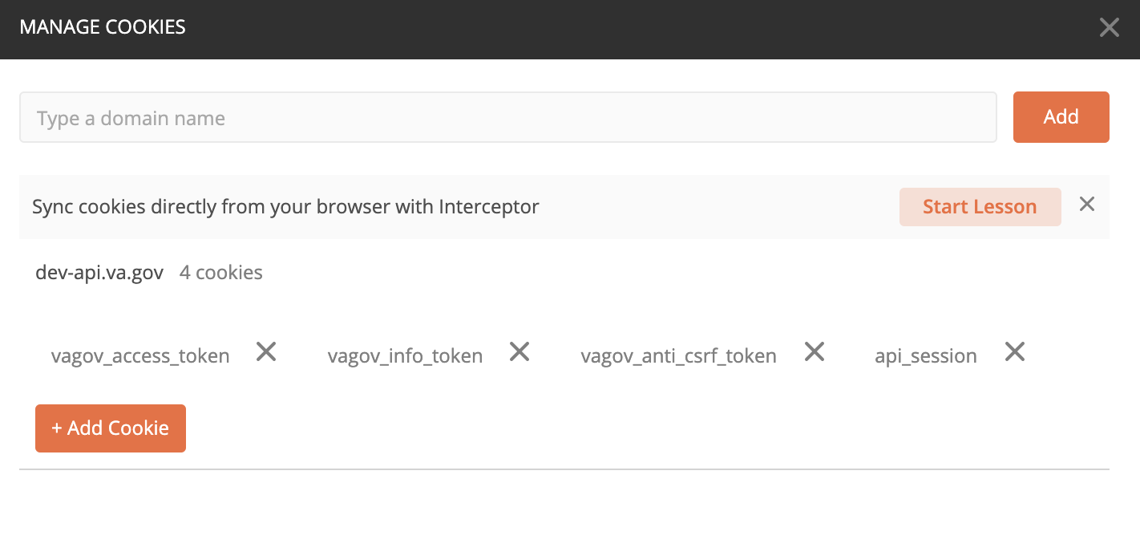The image size is (1140, 560).
Task: Open the vagov_access_token cookie for editing
Action: click(140, 355)
